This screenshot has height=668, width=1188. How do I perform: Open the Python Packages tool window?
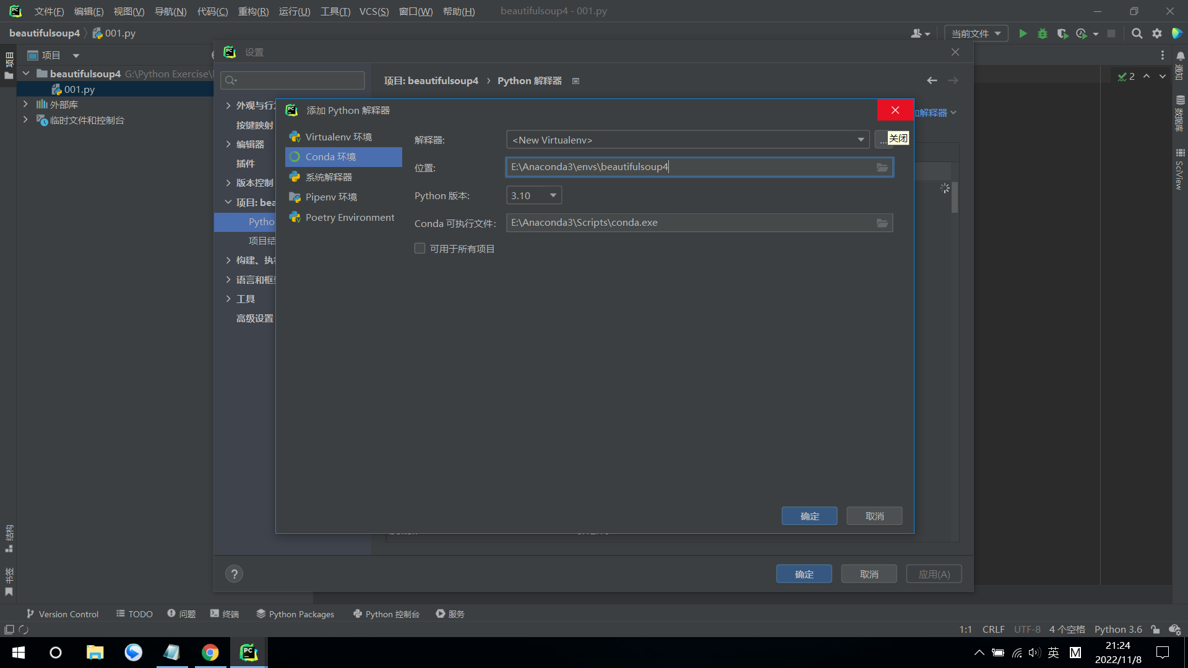point(295,614)
